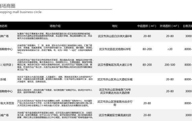Select address 武汉市洪山区白沙洲大道6号
This screenshot has height=121, width=192.
115,36
